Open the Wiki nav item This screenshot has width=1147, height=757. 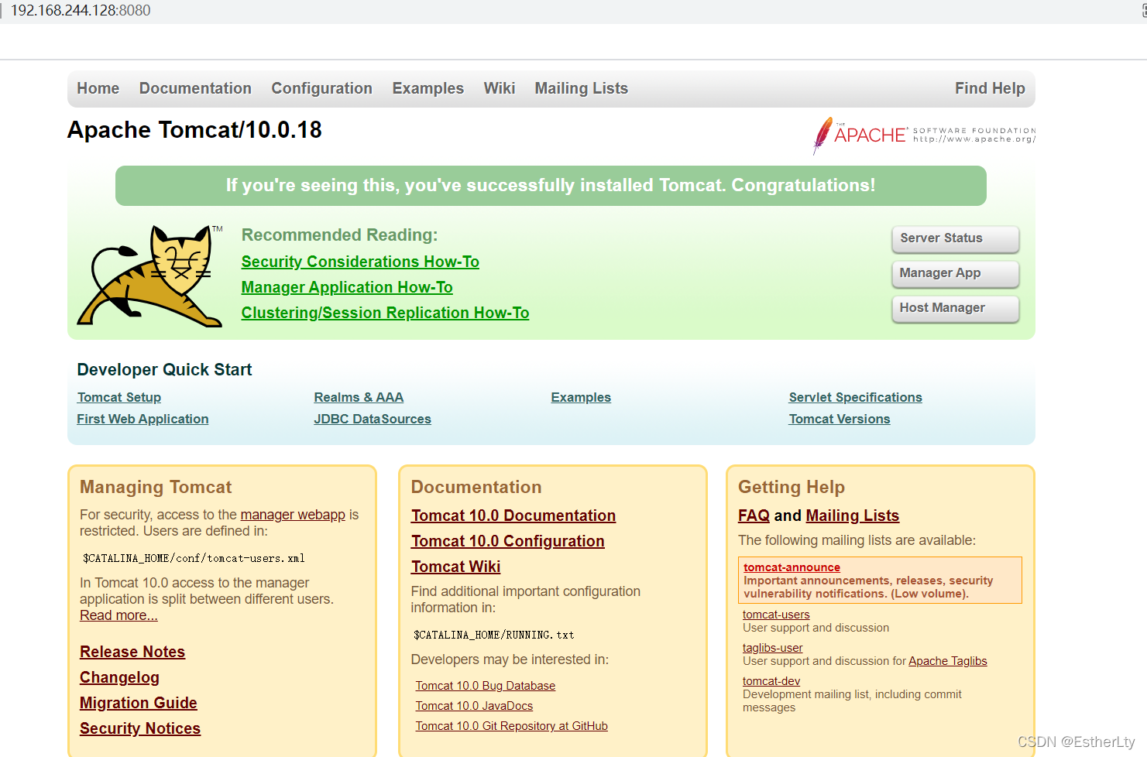499,88
